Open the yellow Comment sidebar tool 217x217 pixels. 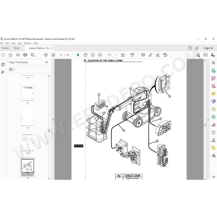point(213,94)
